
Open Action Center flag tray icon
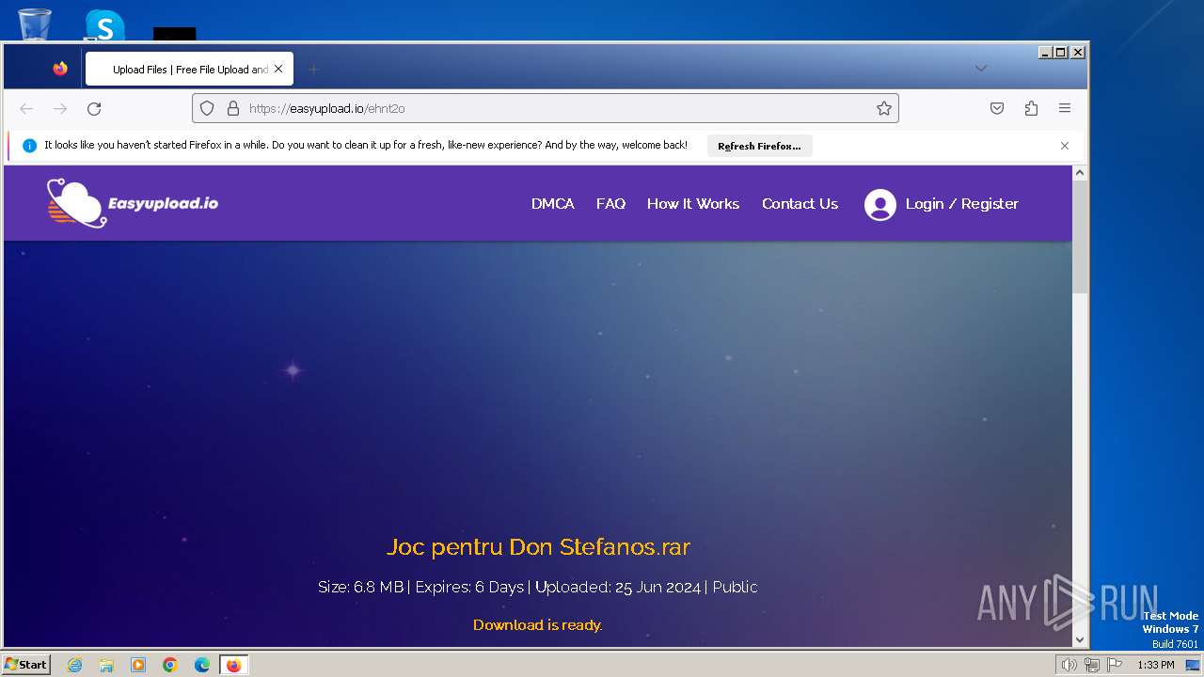(1115, 665)
